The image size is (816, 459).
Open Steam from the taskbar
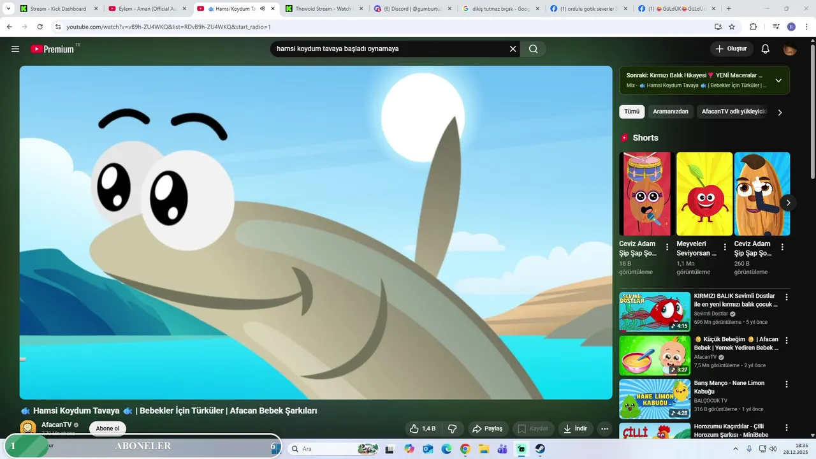(x=540, y=449)
